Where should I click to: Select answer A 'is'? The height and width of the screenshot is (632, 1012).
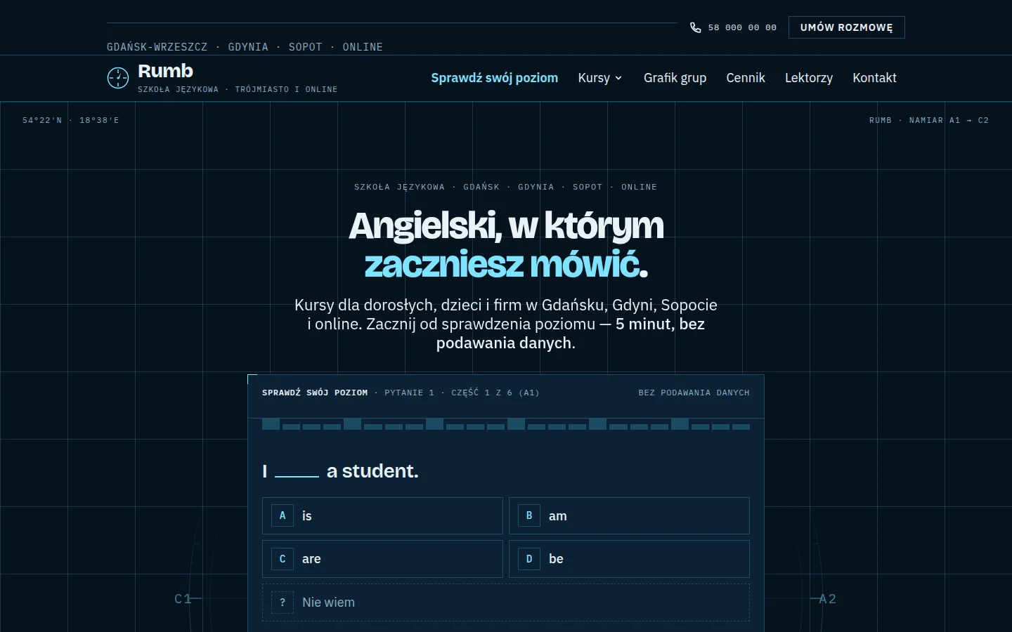click(382, 516)
